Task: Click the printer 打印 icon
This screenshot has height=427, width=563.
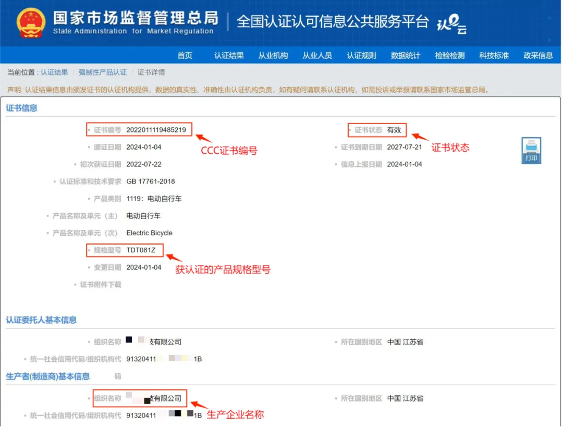Action: pos(531,150)
